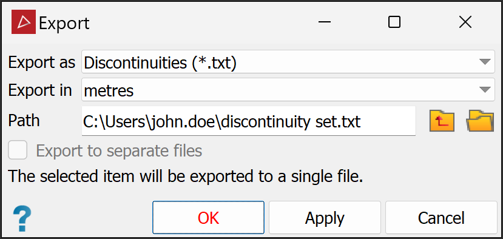
Task: Tick the Export to separate files checkbox
Action: [18, 150]
